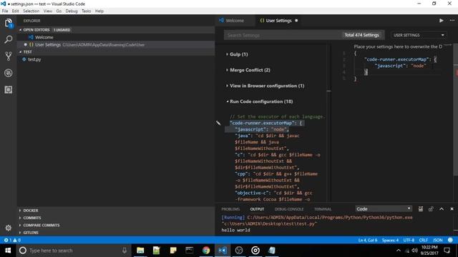
Task: Open the Search view in the activity bar
Action: pyautogui.click(x=9, y=39)
